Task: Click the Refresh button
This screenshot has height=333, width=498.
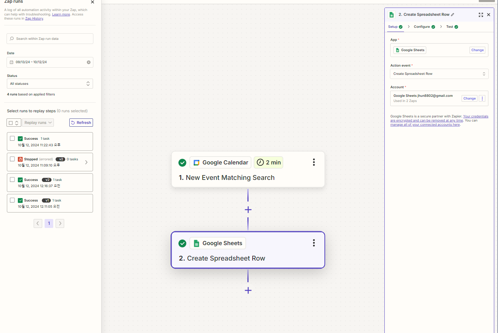Action: tap(81, 123)
